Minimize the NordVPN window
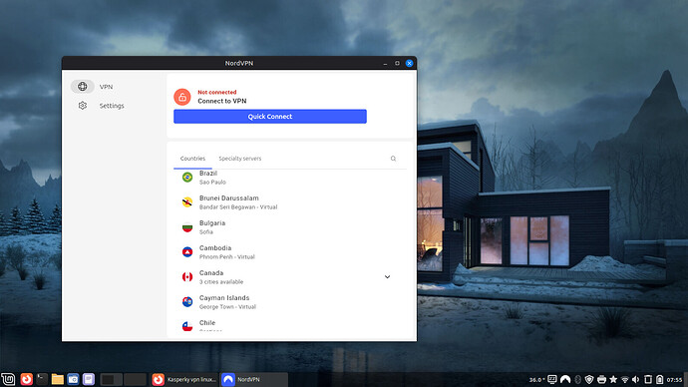 click(385, 63)
